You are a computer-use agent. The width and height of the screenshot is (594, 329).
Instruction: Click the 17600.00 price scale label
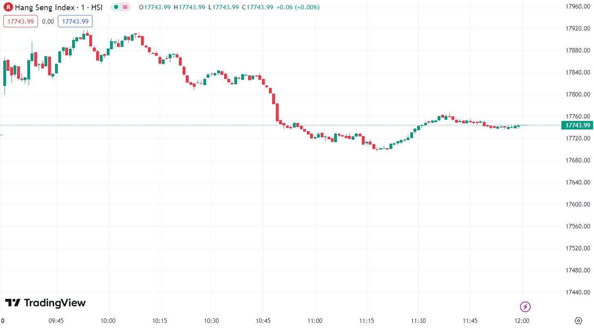tap(579, 204)
